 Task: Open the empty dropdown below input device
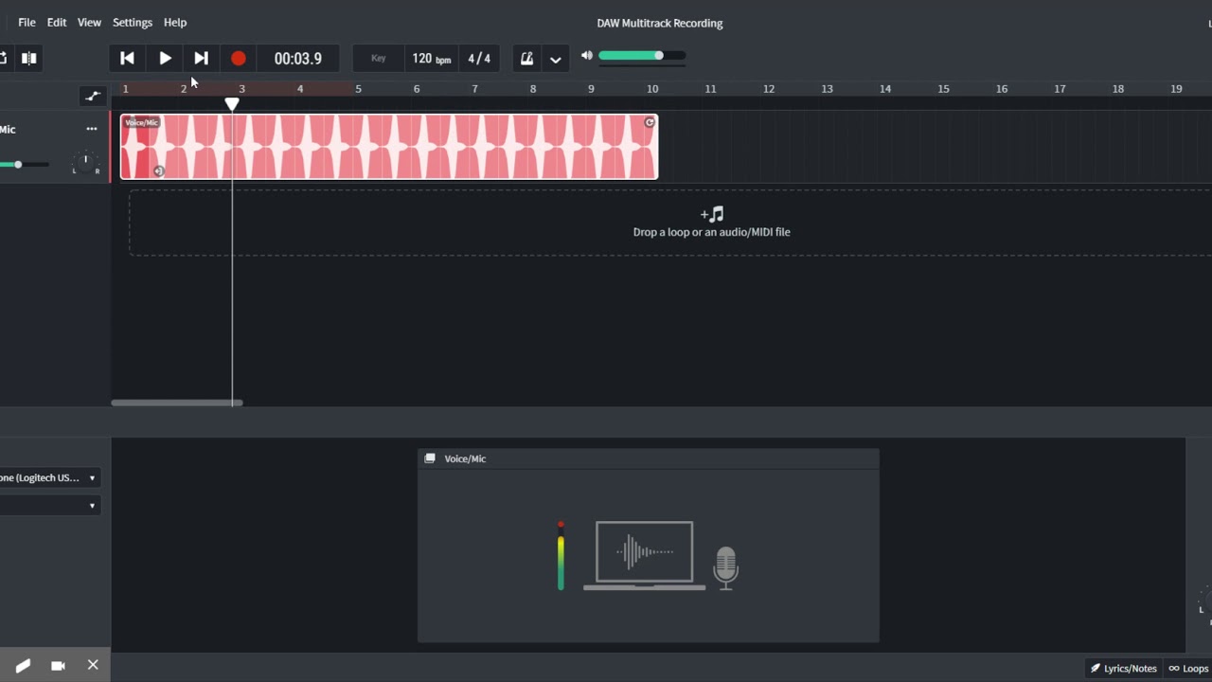tap(49, 506)
